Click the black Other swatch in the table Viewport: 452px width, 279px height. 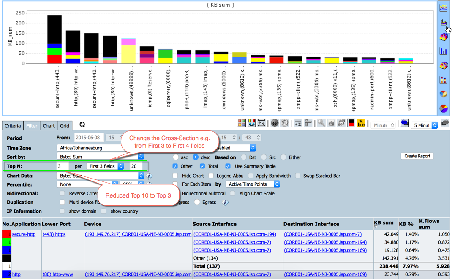click(x=7, y=258)
